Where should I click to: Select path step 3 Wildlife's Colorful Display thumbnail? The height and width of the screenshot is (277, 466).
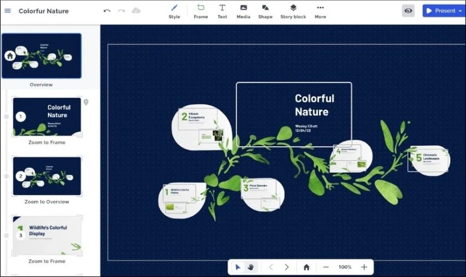[x=47, y=235]
